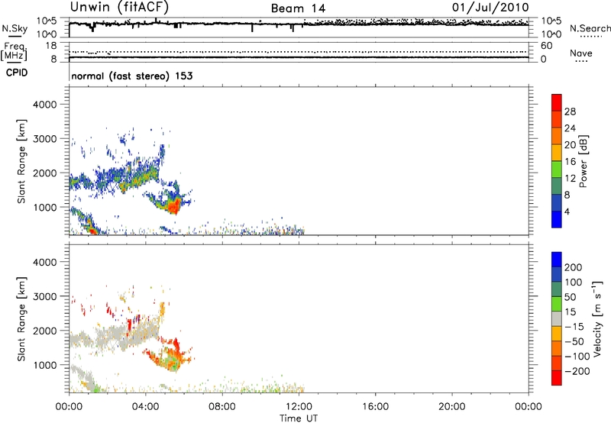The width and height of the screenshot is (611, 423).
Task: Click the '10^5' label beside the N.Search legend
Action: click(551, 21)
